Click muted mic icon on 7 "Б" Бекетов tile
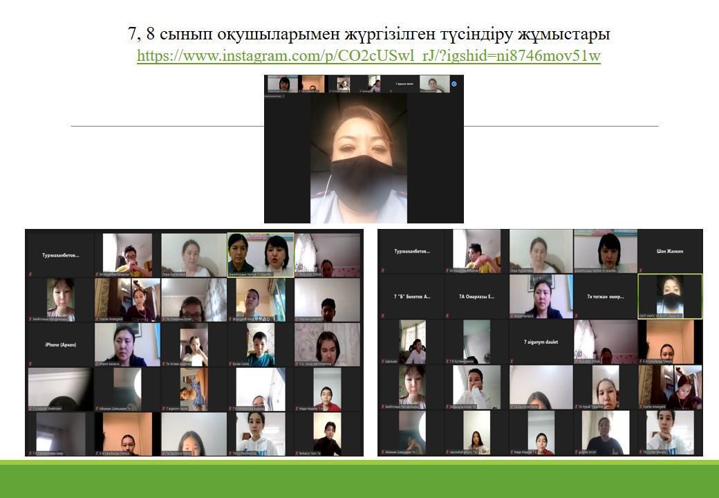This screenshot has width=719, height=498. point(382,317)
